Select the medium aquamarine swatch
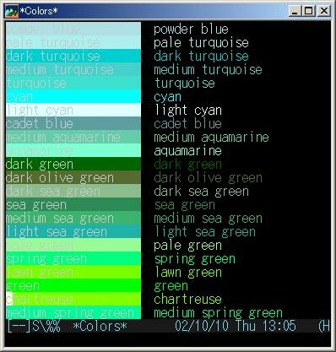 point(73,137)
